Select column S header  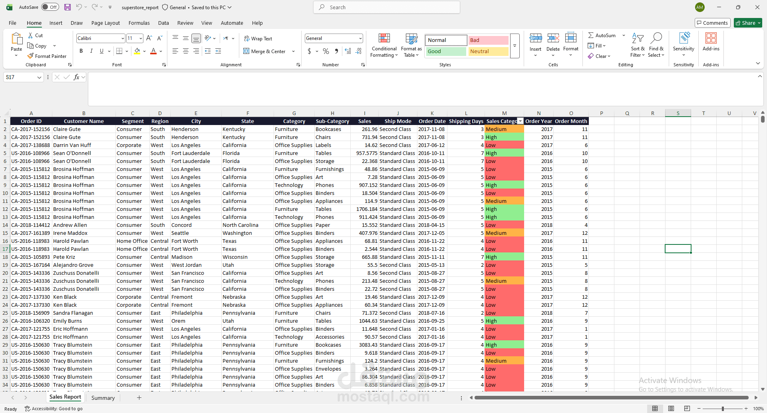point(678,113)
